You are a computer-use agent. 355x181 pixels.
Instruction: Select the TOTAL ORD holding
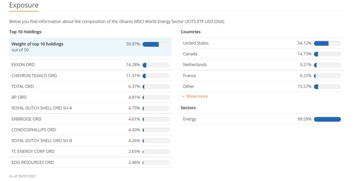click(90, 87)
